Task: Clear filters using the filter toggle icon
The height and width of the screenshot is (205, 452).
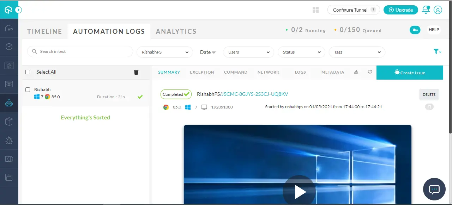Action: click(438, 51)
